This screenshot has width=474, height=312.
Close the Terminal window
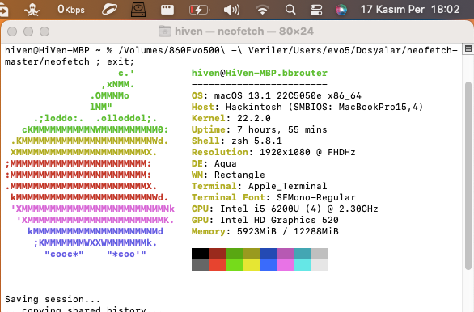pyautogui.click(x=12, y=32)
